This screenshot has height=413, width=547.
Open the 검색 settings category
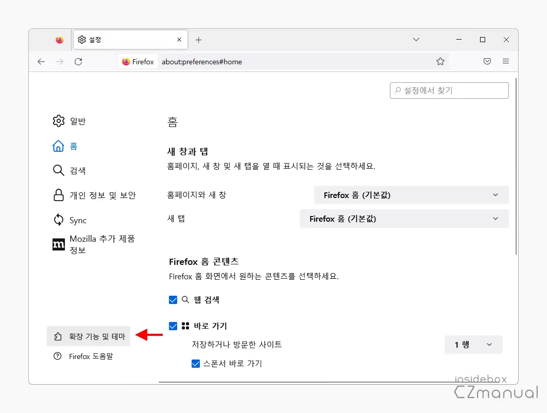(69, 171)
